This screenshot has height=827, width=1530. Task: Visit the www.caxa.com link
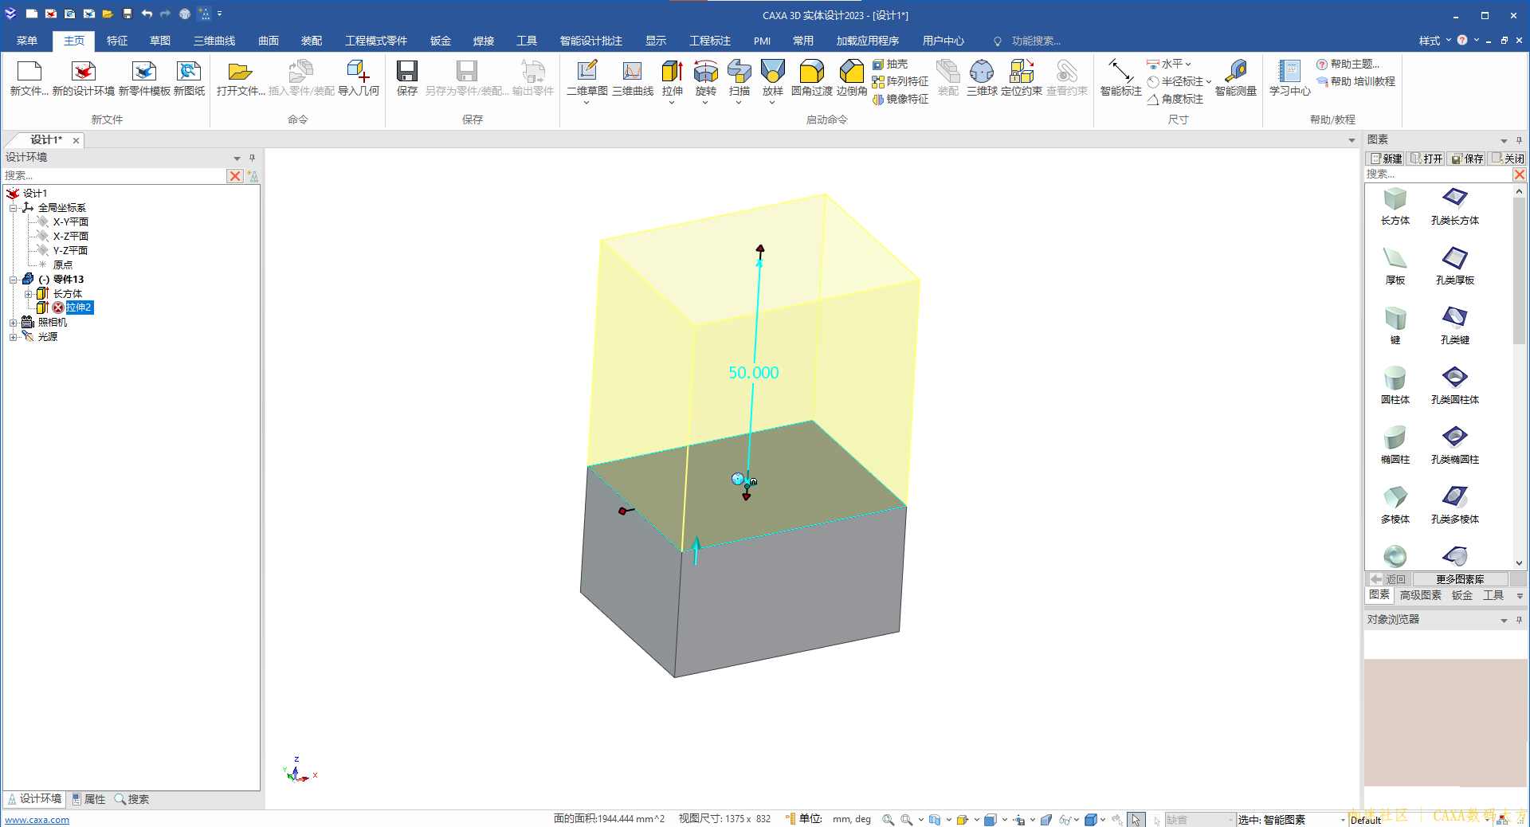37,820
